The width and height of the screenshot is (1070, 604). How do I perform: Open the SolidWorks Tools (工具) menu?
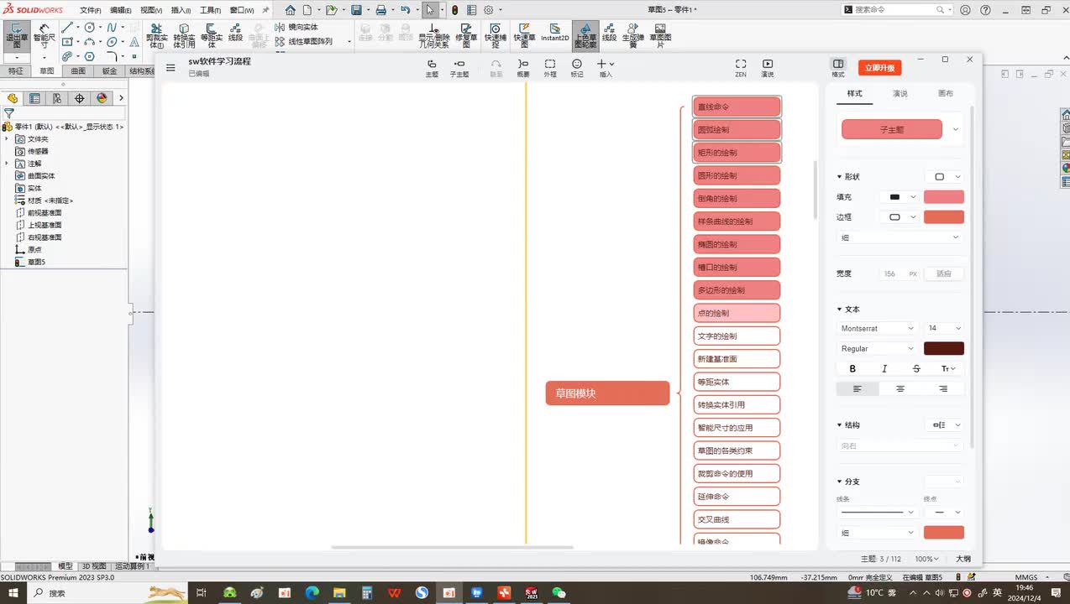point(210,10)
